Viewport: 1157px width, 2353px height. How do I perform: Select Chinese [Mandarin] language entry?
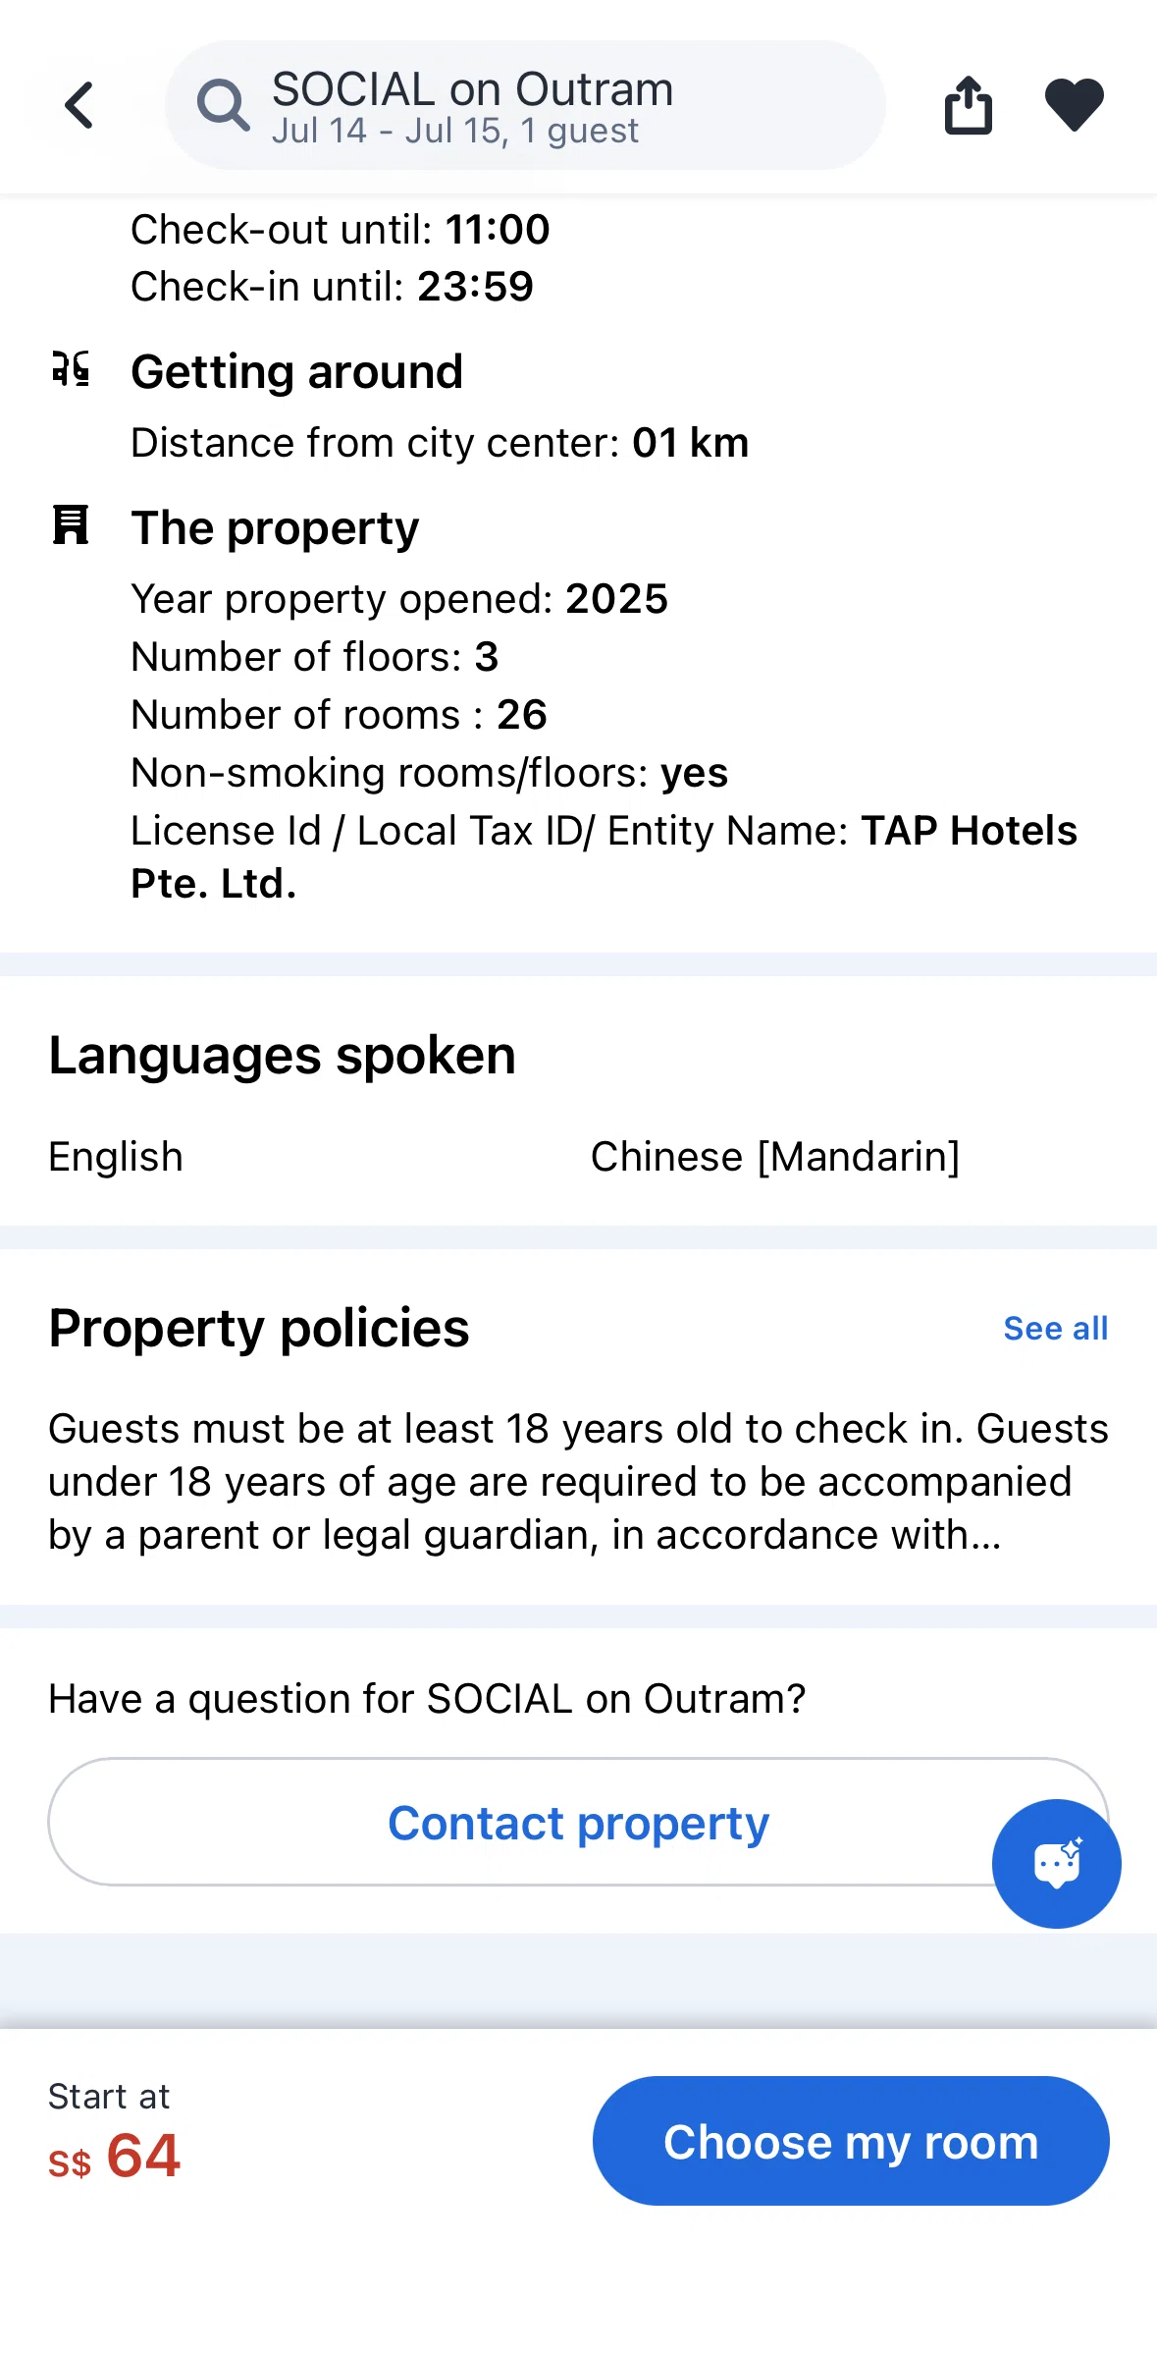775,1157
